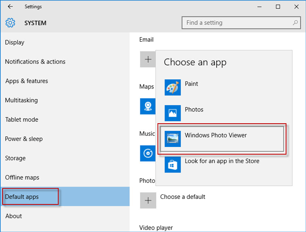Click the Find a setting search box
The image size is (306, 232).
235,23
